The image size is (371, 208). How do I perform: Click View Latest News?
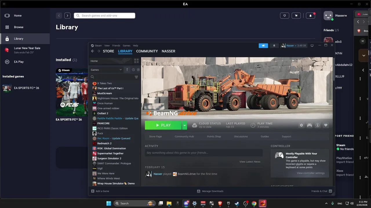tap(250, 162)
